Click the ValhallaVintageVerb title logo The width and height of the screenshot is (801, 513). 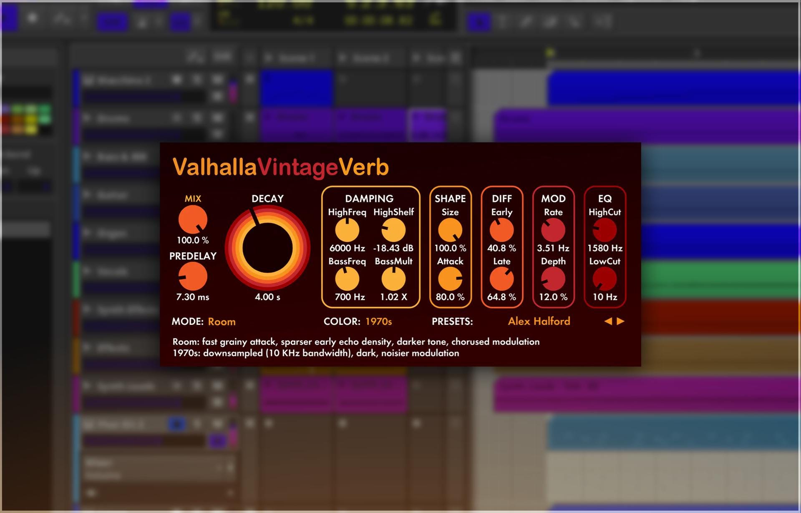point(280,167)
